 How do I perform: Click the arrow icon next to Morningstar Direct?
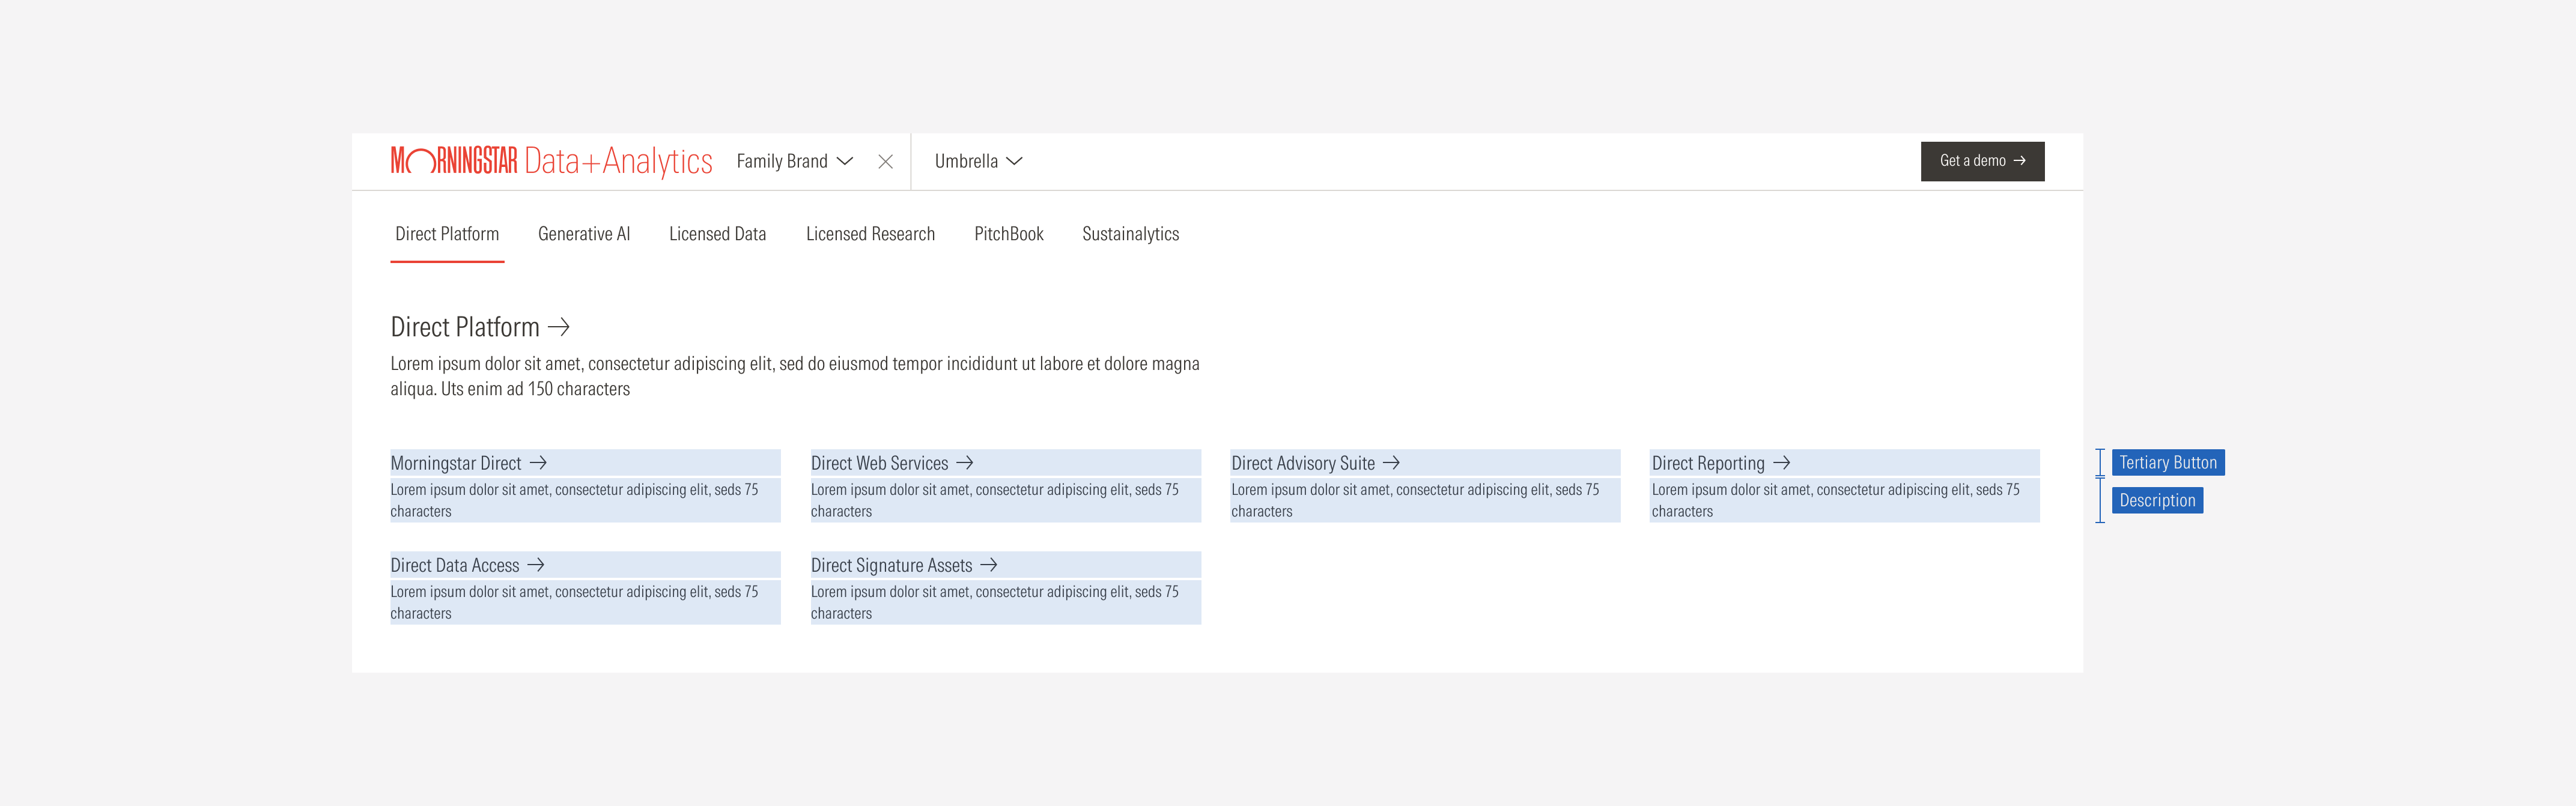coord(540,463)
